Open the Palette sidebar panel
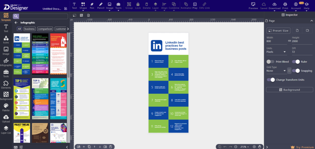315x149 pixels. 6,107
